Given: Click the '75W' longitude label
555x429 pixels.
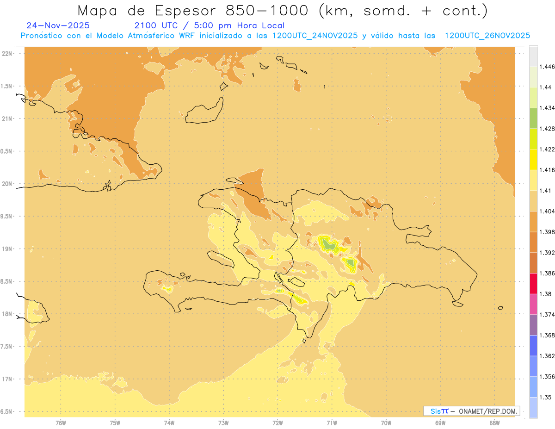Looking at the screenshot, I should pos(115,423).
